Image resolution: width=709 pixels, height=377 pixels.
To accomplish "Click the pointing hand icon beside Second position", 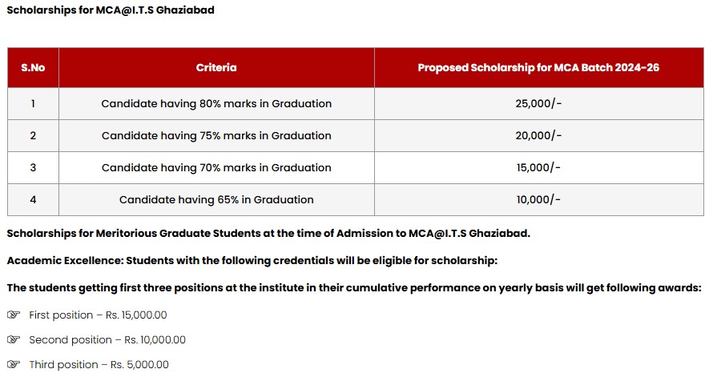I will point(14,339).
